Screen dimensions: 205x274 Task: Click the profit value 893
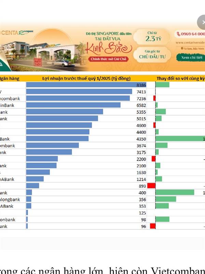tap(142, 186)
